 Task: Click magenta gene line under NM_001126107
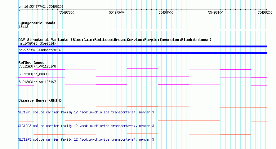(x=143, y=85)
